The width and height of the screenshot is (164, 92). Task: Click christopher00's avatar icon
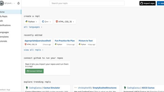tap(76, 88)
